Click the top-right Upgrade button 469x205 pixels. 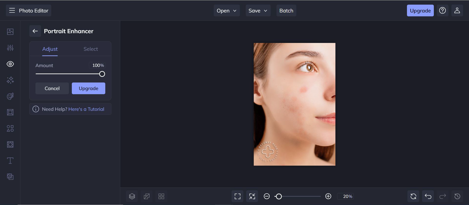tap(420, 11)
